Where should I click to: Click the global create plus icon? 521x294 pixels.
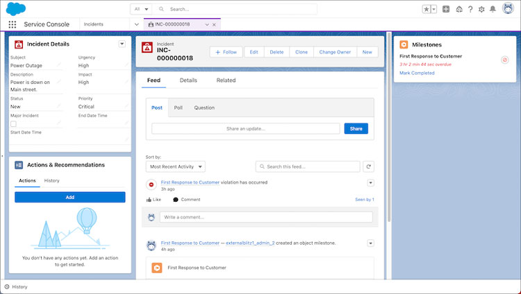tap(446, 9)
